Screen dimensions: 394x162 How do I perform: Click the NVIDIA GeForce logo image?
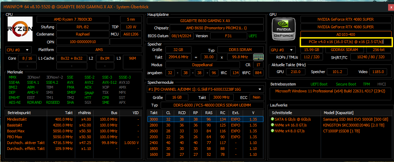pyautogui.click(x=284, y=29)
